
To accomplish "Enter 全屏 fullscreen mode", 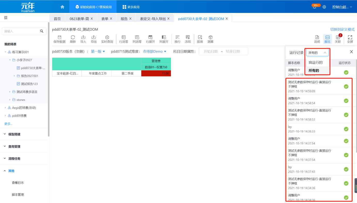I will pyautogui.click(x=350, y=37).
